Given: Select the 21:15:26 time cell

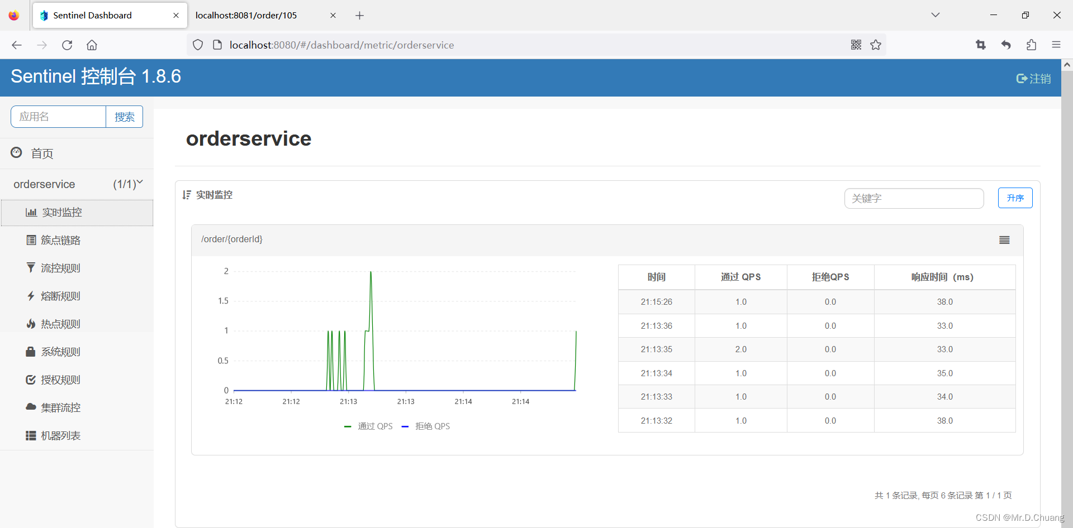Looking at the screenshot, I should [657, 302].
